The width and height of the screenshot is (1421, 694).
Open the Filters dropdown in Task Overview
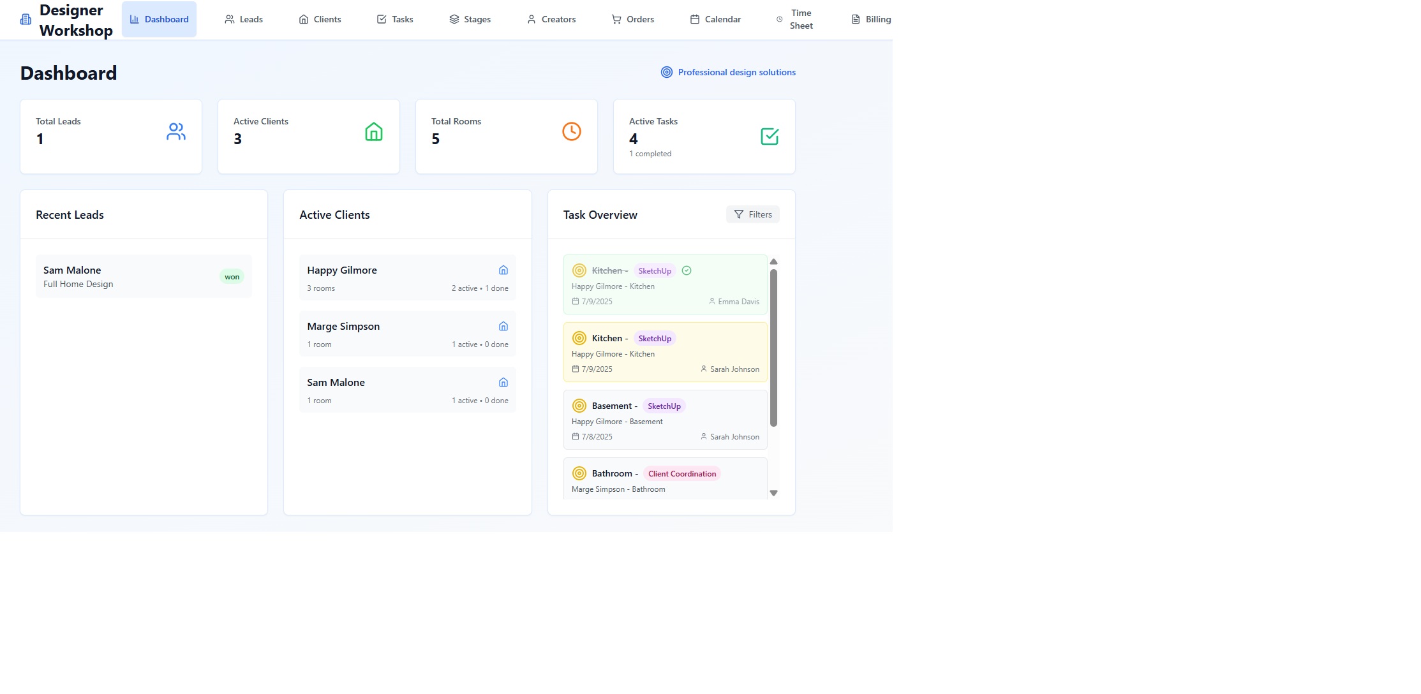pyautogui.click(x=752, y=215)
